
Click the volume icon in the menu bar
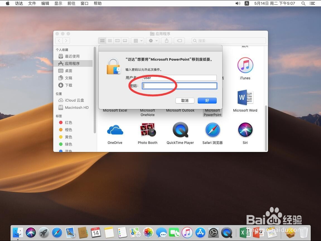[238, 3]
